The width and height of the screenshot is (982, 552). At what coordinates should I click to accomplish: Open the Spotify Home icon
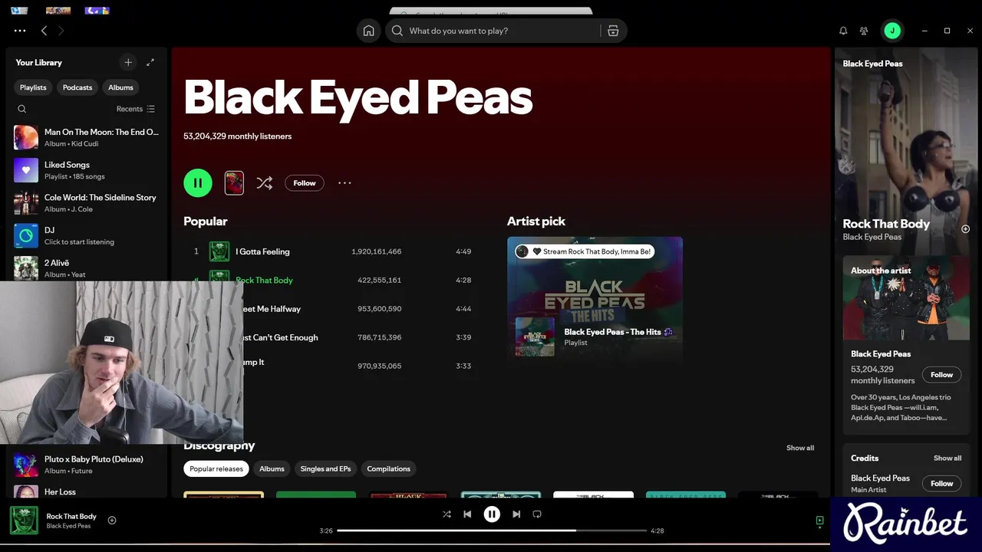click(368, 31)
